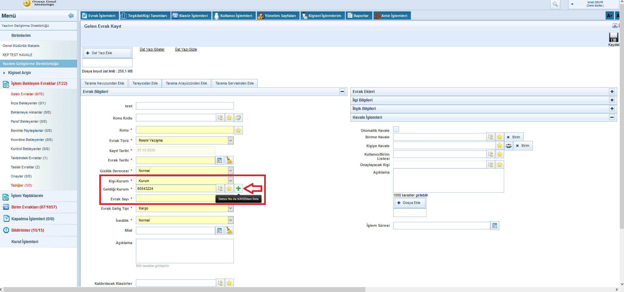This screenshot has width=624, height=292.
Task: Enable the Otomatik Havale checkbox
Action: (396, 130)
